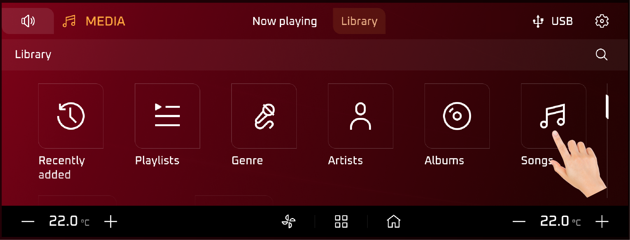Open the Genre microphone tile
630x240 pixels.
pyautogui.click(x=264, y=116)
